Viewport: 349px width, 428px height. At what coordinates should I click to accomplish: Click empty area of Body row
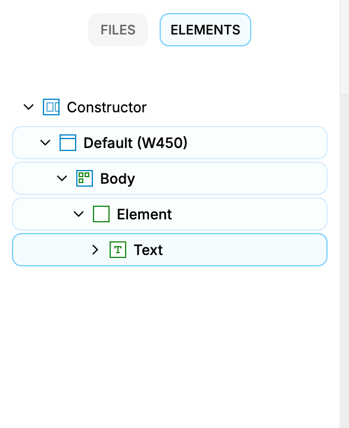pyautogui.click(x=230, y=178)
